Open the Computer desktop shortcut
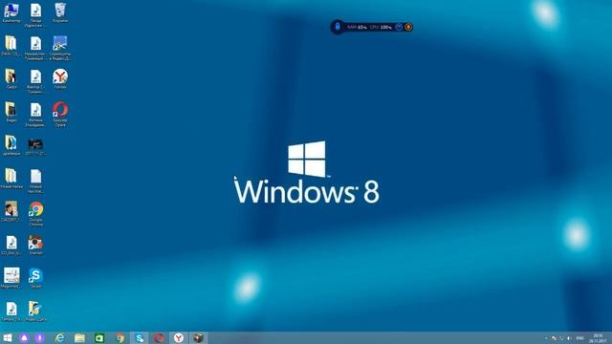Viewport: 612px width, 344px height. pos(11,12)
